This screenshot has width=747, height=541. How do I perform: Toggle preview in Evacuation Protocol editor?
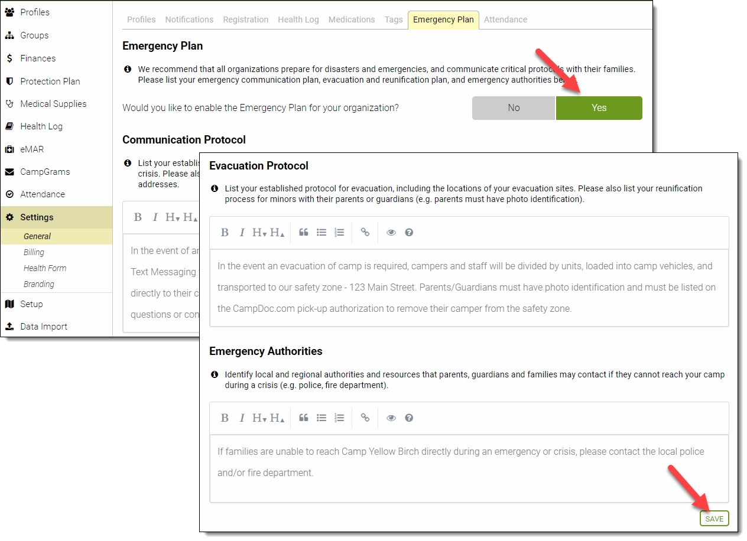(391, 233)
